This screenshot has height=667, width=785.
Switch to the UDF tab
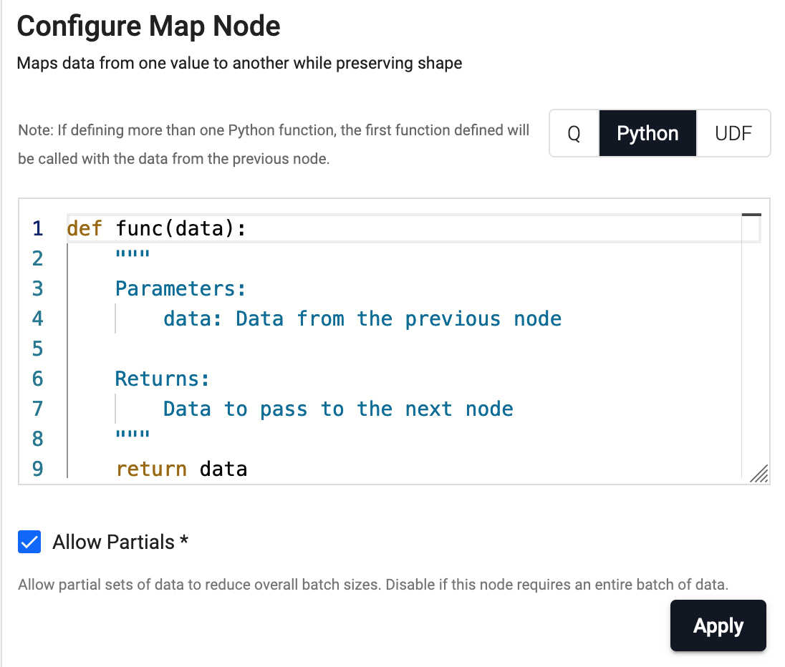point(733,133)
